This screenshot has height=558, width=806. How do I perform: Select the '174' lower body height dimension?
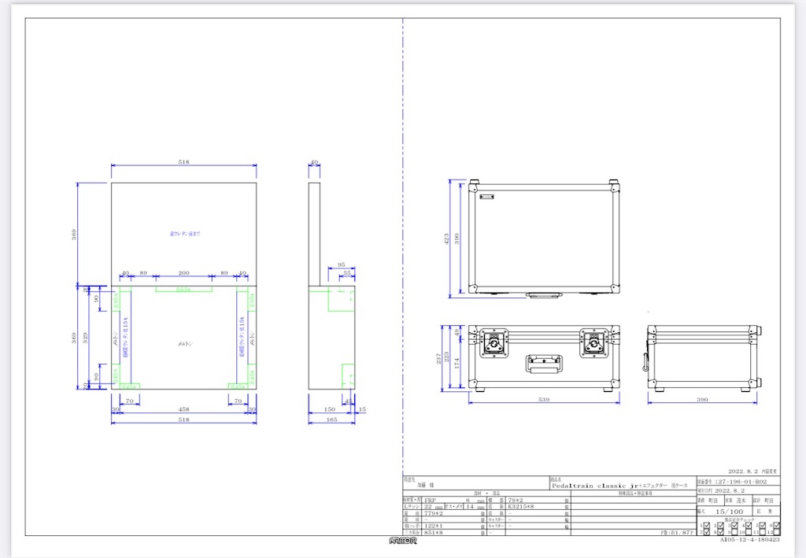(457, 364)
